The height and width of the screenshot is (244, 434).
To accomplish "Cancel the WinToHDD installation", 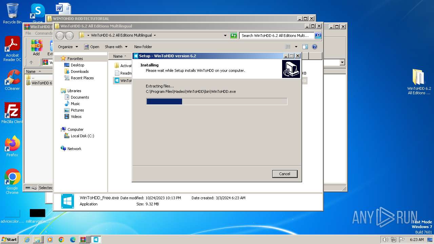I will click(x=284, y=174).
